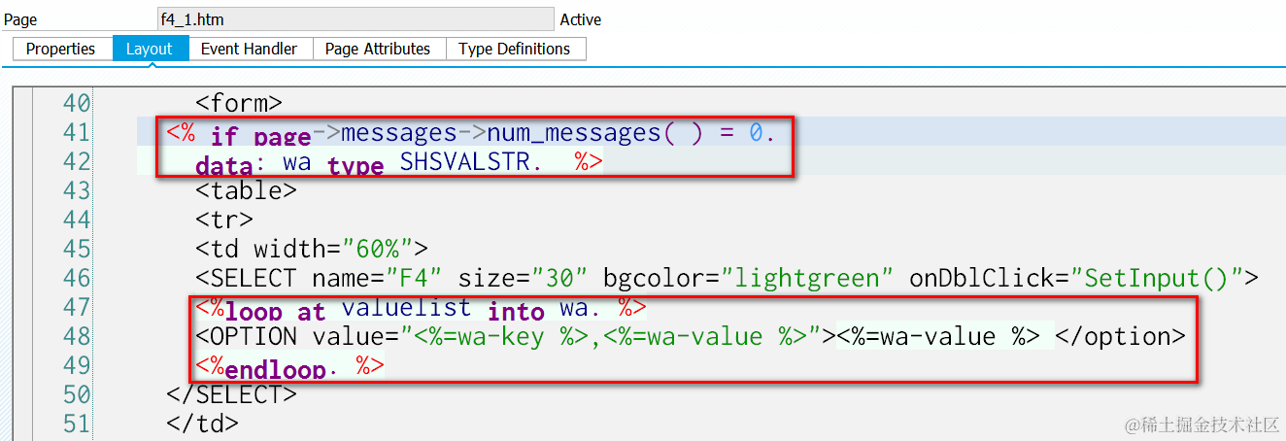The height and width of the screenshot is (441, 1286).
Task: Click line number 51 in the gutter
Action: pyautogui.click(x=76, y=424)
